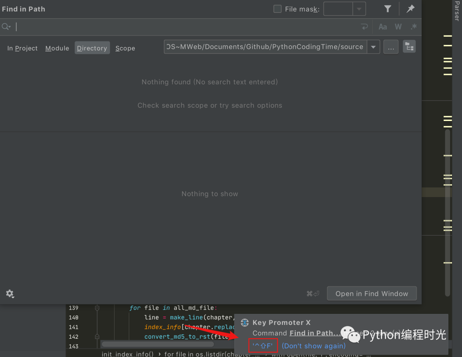Open the settings gear in bottom-left corner
Screen dimensions: 462x357
coord(10,294)
